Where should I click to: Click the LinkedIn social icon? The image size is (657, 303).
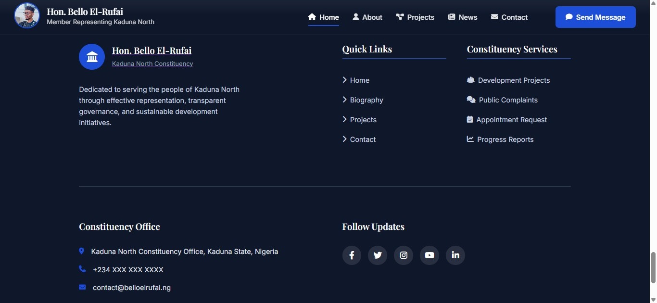pyautogui.click(x=455, y=255)
